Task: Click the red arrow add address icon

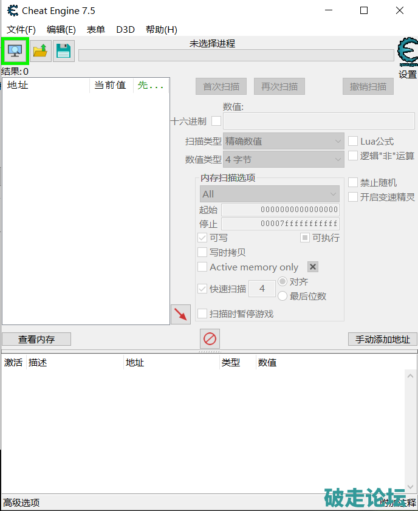Action: point(180,314)
